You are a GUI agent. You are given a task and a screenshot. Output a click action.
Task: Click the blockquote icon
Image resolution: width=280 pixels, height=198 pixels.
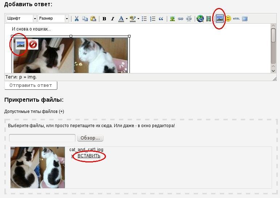[x=161, y=19]
